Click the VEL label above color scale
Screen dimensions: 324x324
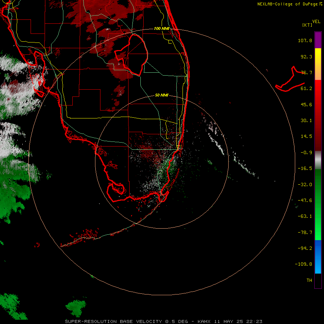click(316, 22)
